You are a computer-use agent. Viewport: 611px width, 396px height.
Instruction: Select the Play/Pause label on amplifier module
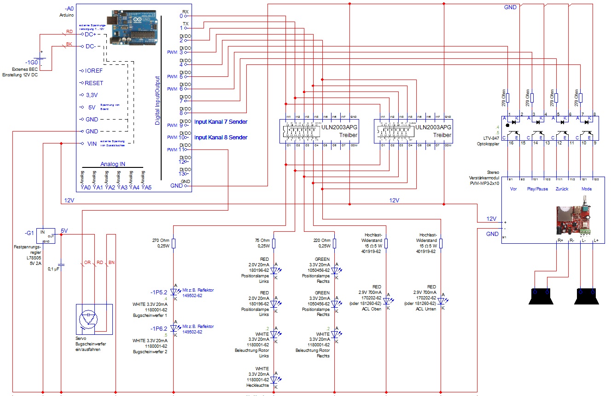point(537,189)
